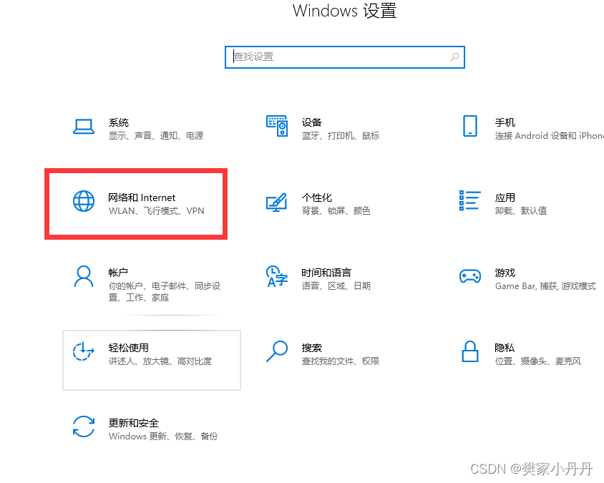The width and height of the screenshot is (604, 483).
Task: Open the 应用 list icon
Action: [x=470, y=200]
